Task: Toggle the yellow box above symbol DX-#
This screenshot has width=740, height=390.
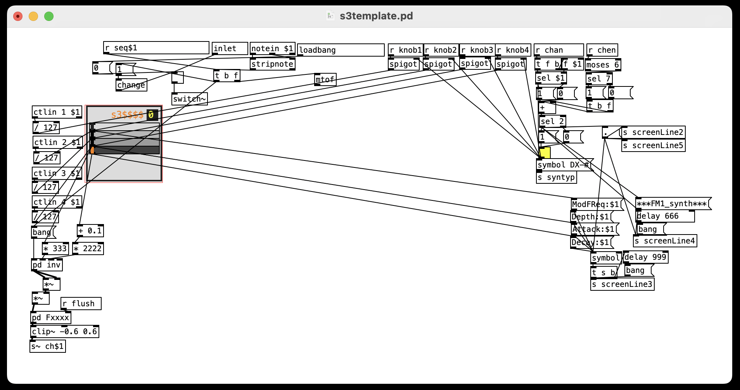Action: (545, 153)
